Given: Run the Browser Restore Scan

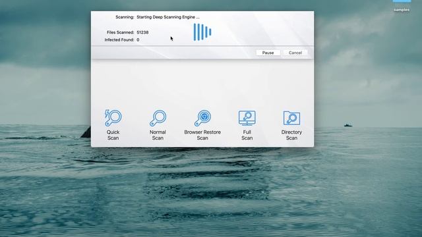Looking at the screenshot, I should [x=202, y=125].
